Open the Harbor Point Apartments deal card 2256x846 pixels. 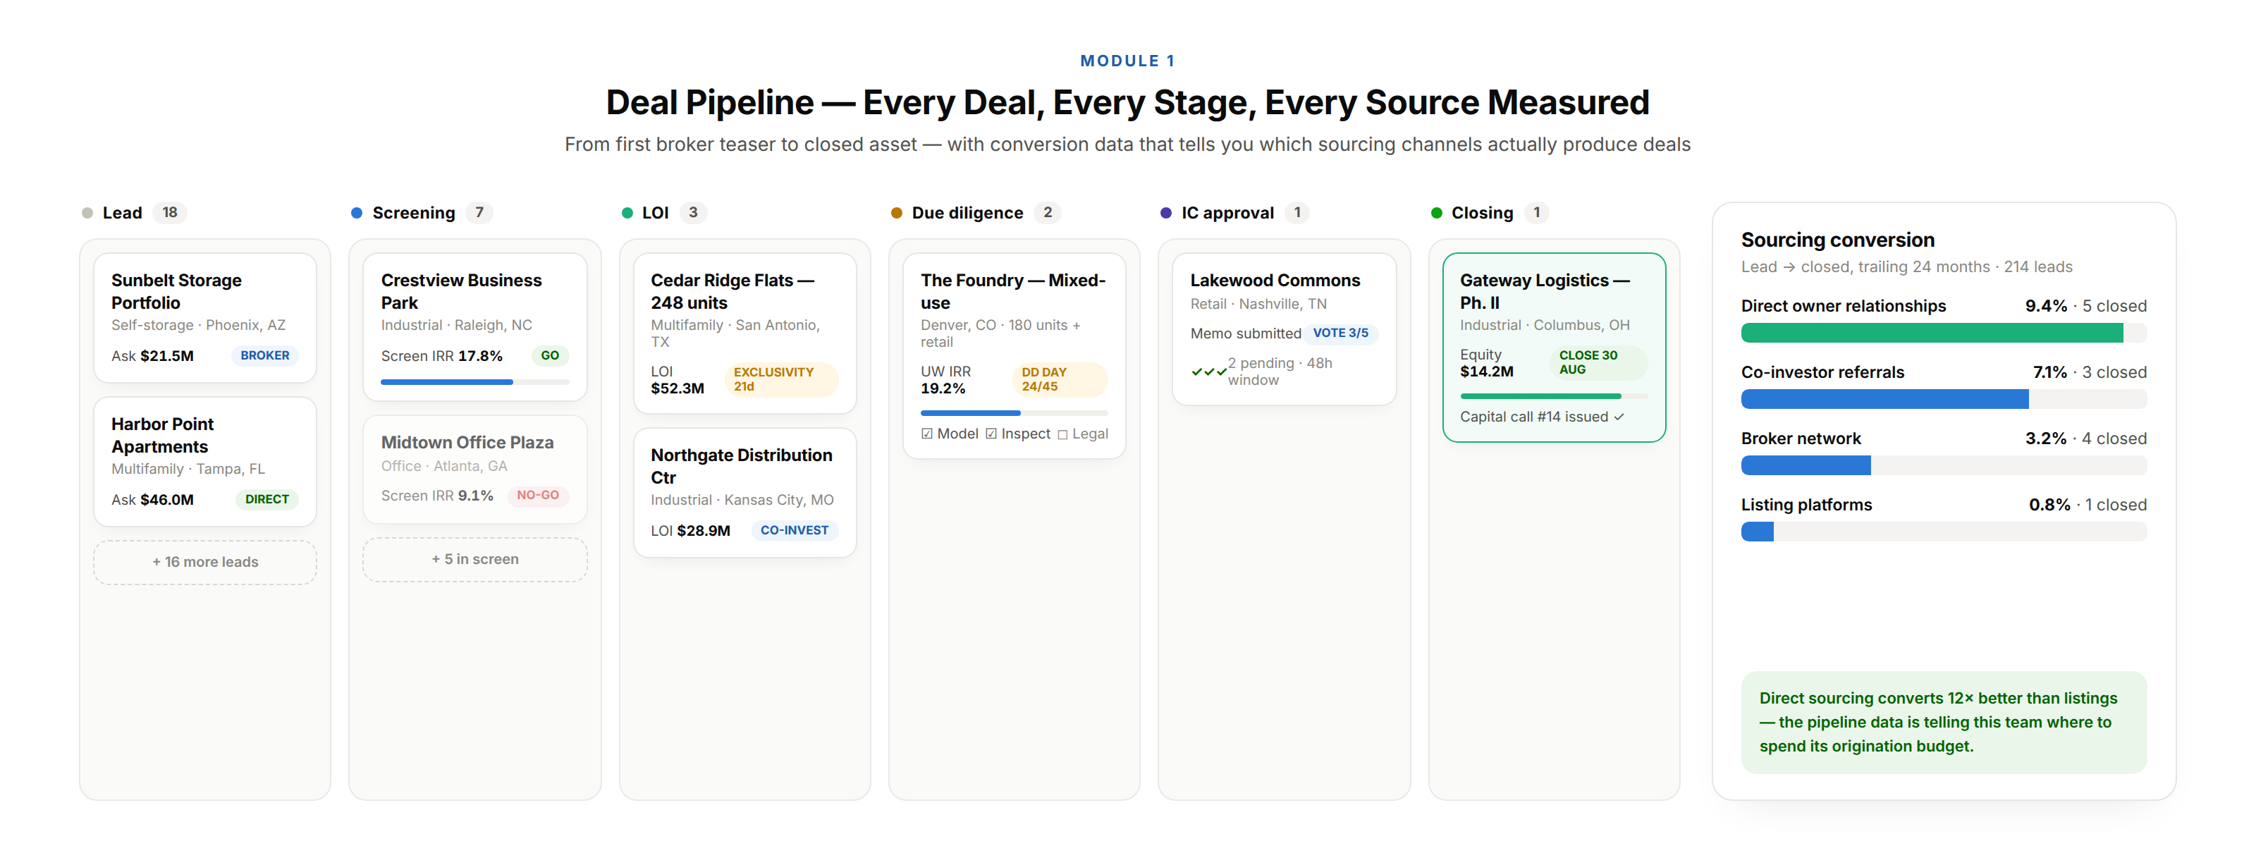205,462
